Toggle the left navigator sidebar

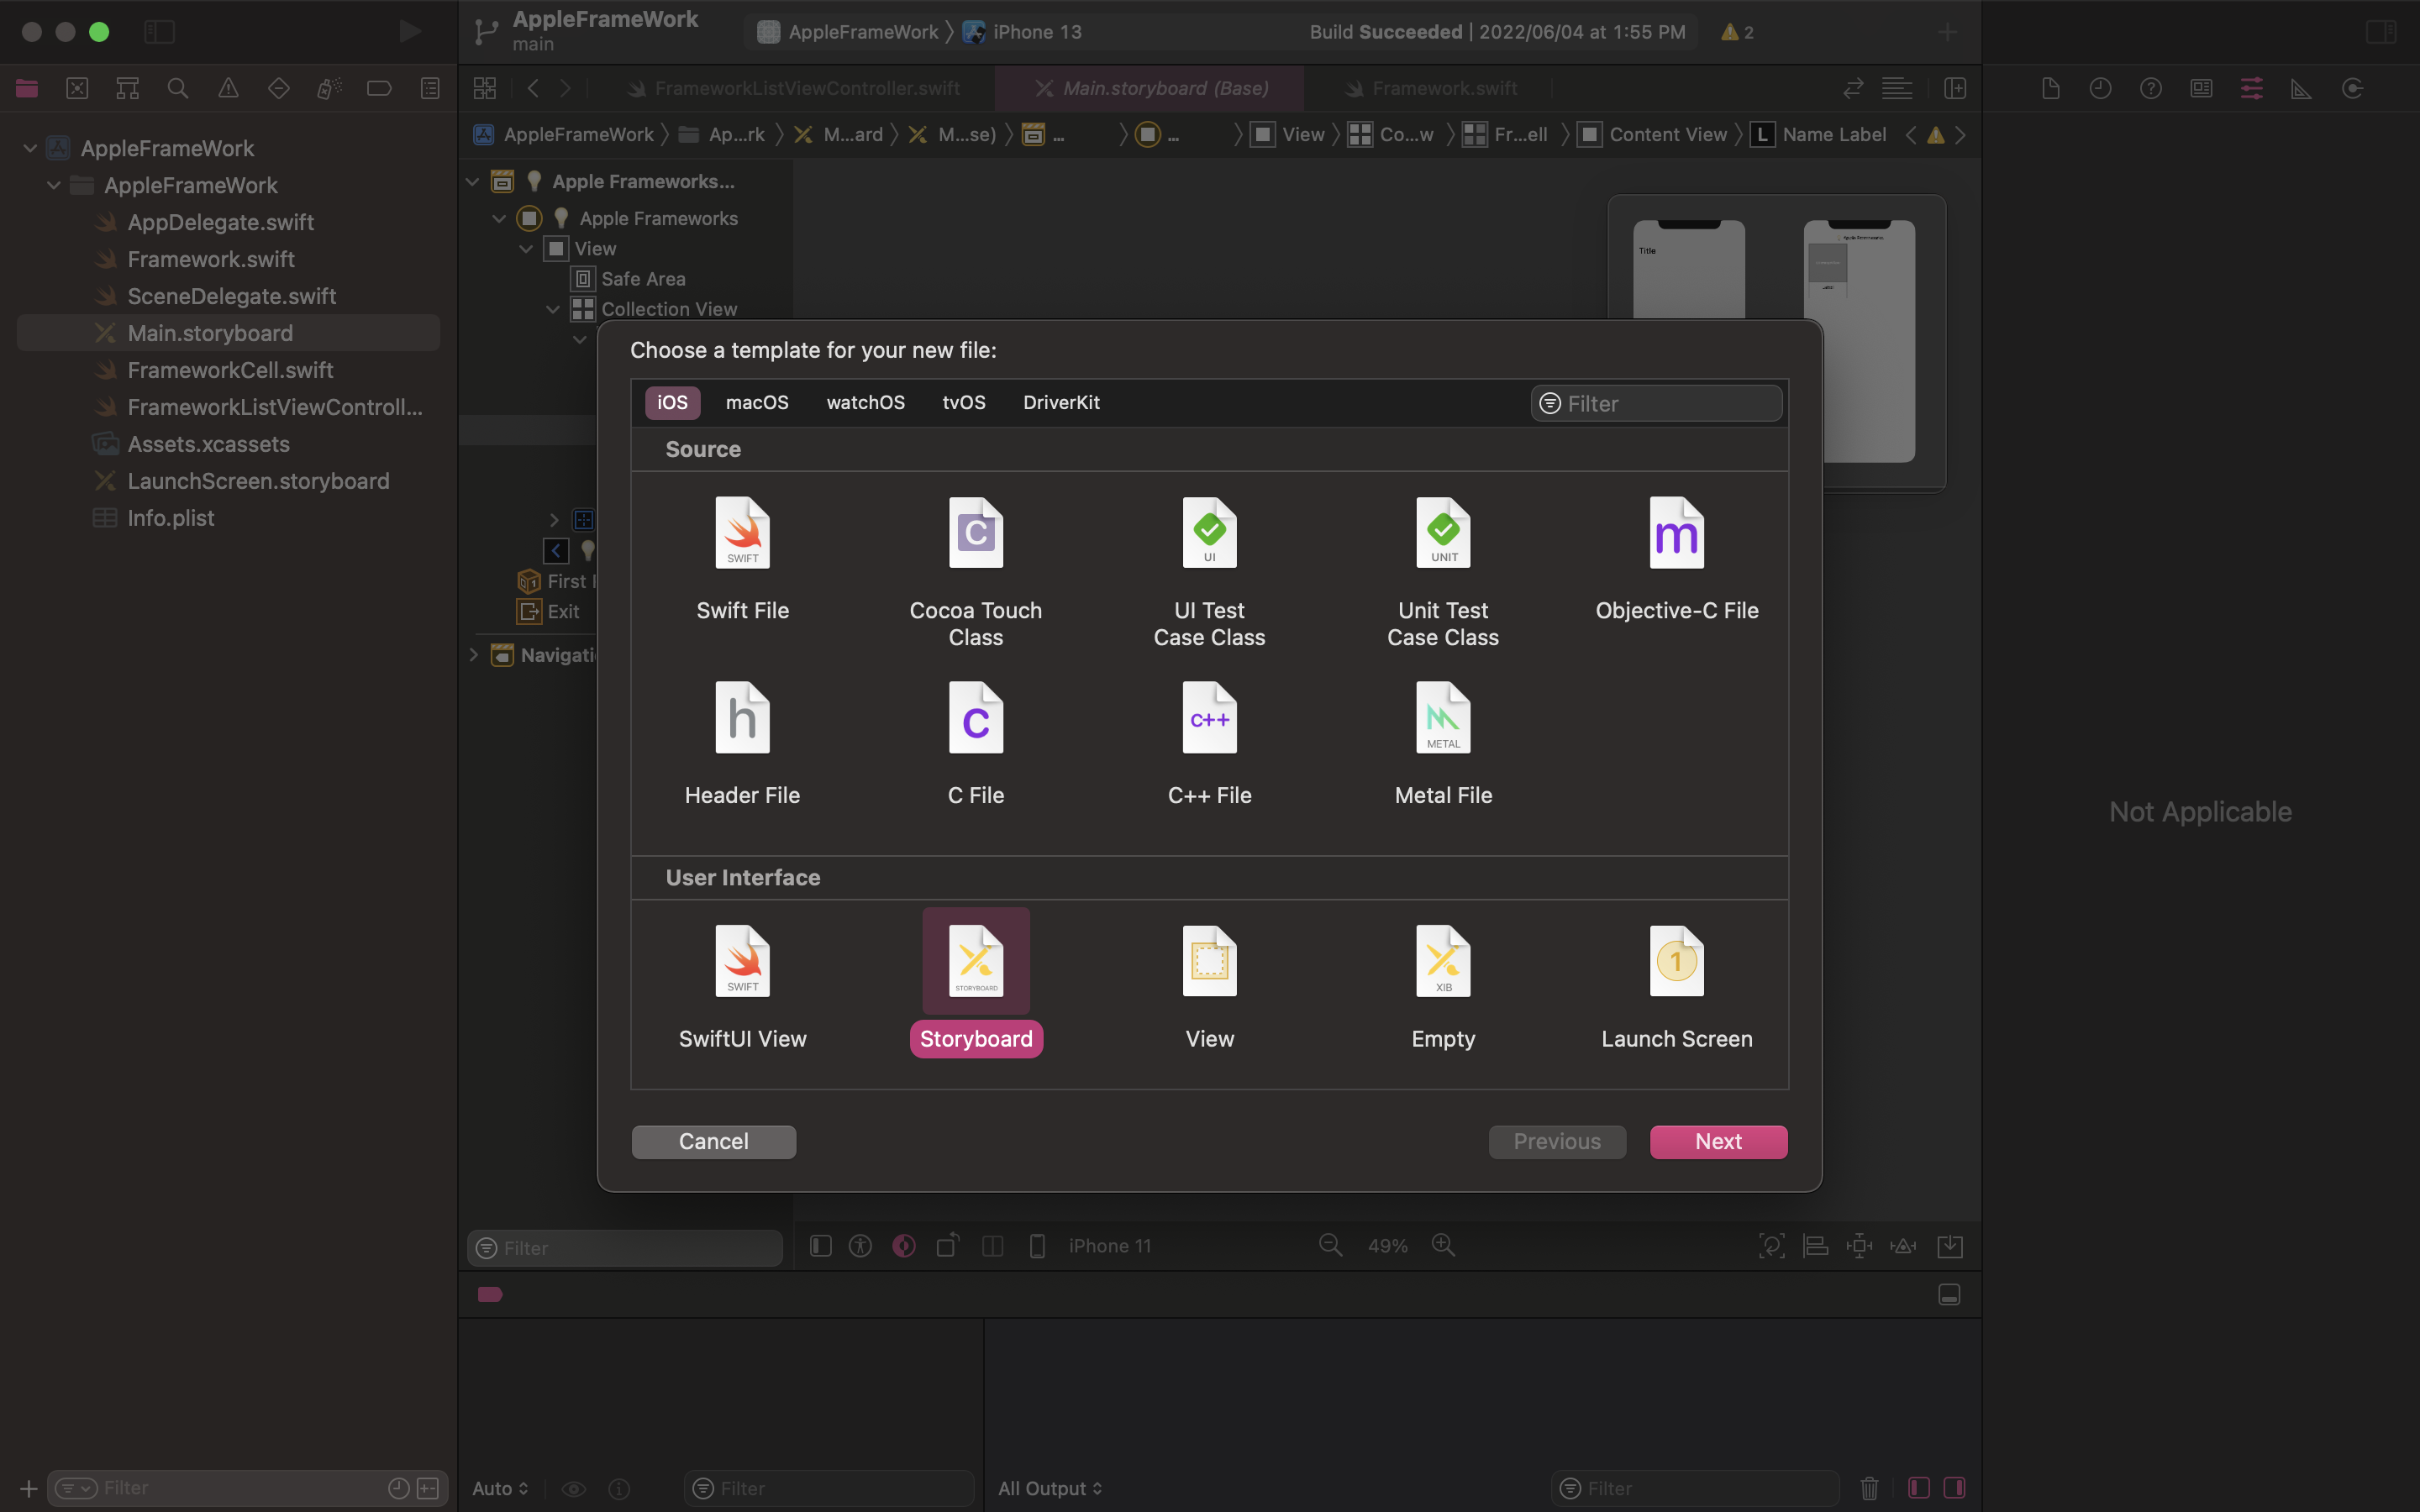[160, 32]
